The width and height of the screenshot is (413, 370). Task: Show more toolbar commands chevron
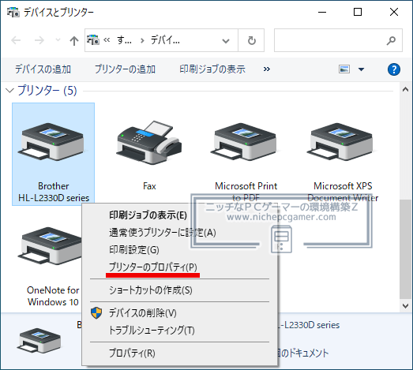267,69
